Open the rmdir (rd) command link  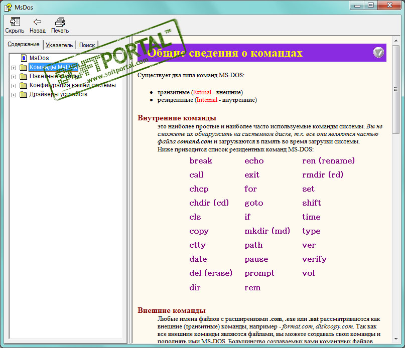coord(323,175)
